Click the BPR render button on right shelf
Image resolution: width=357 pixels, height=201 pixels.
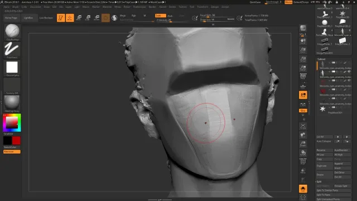[x=303, y=28]
